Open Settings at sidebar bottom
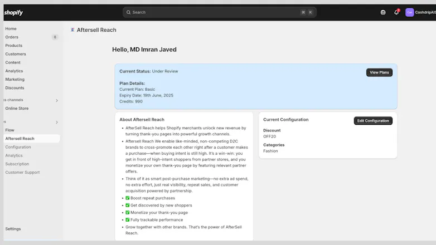 (13, 229)
